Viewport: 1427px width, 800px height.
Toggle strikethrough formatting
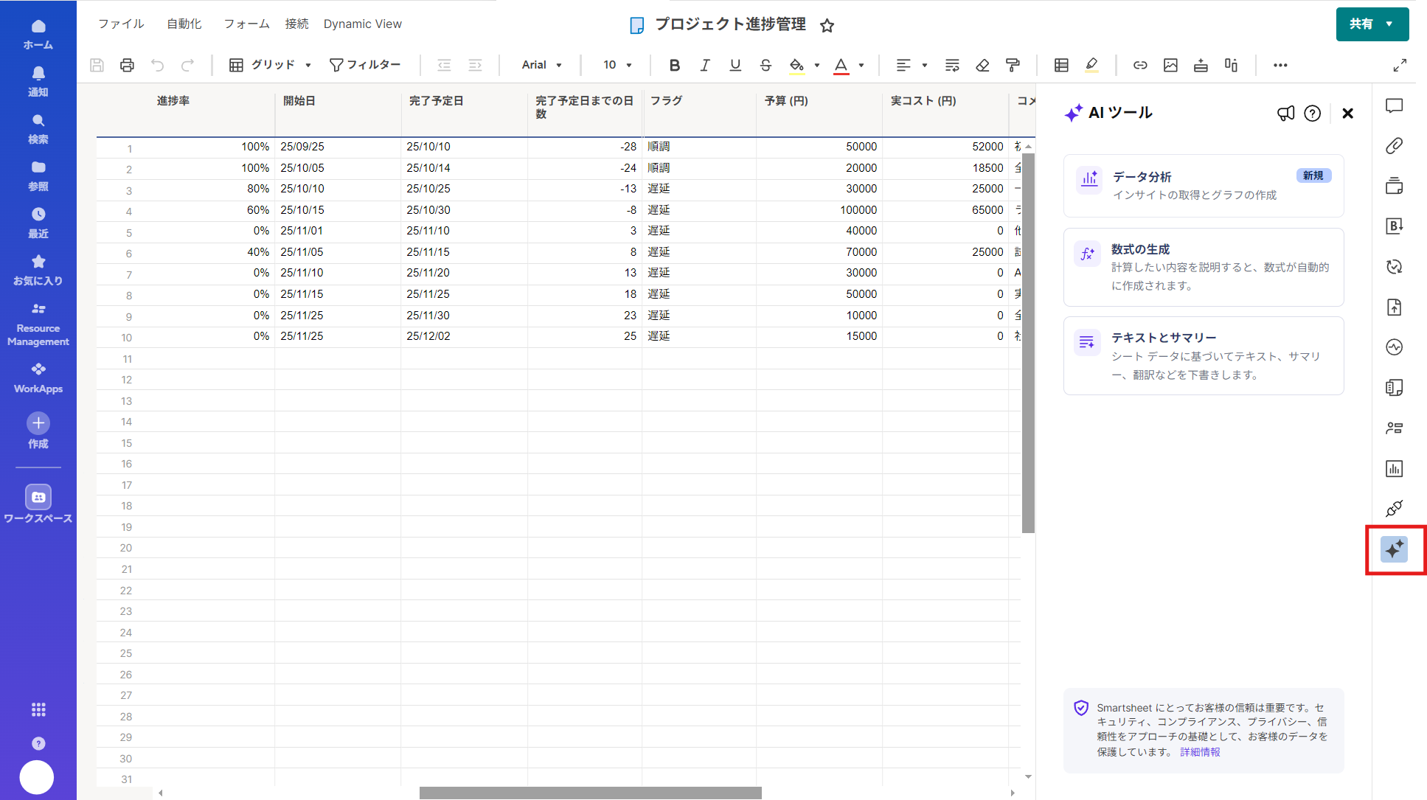pyautogui.click(x=765, y=65)
